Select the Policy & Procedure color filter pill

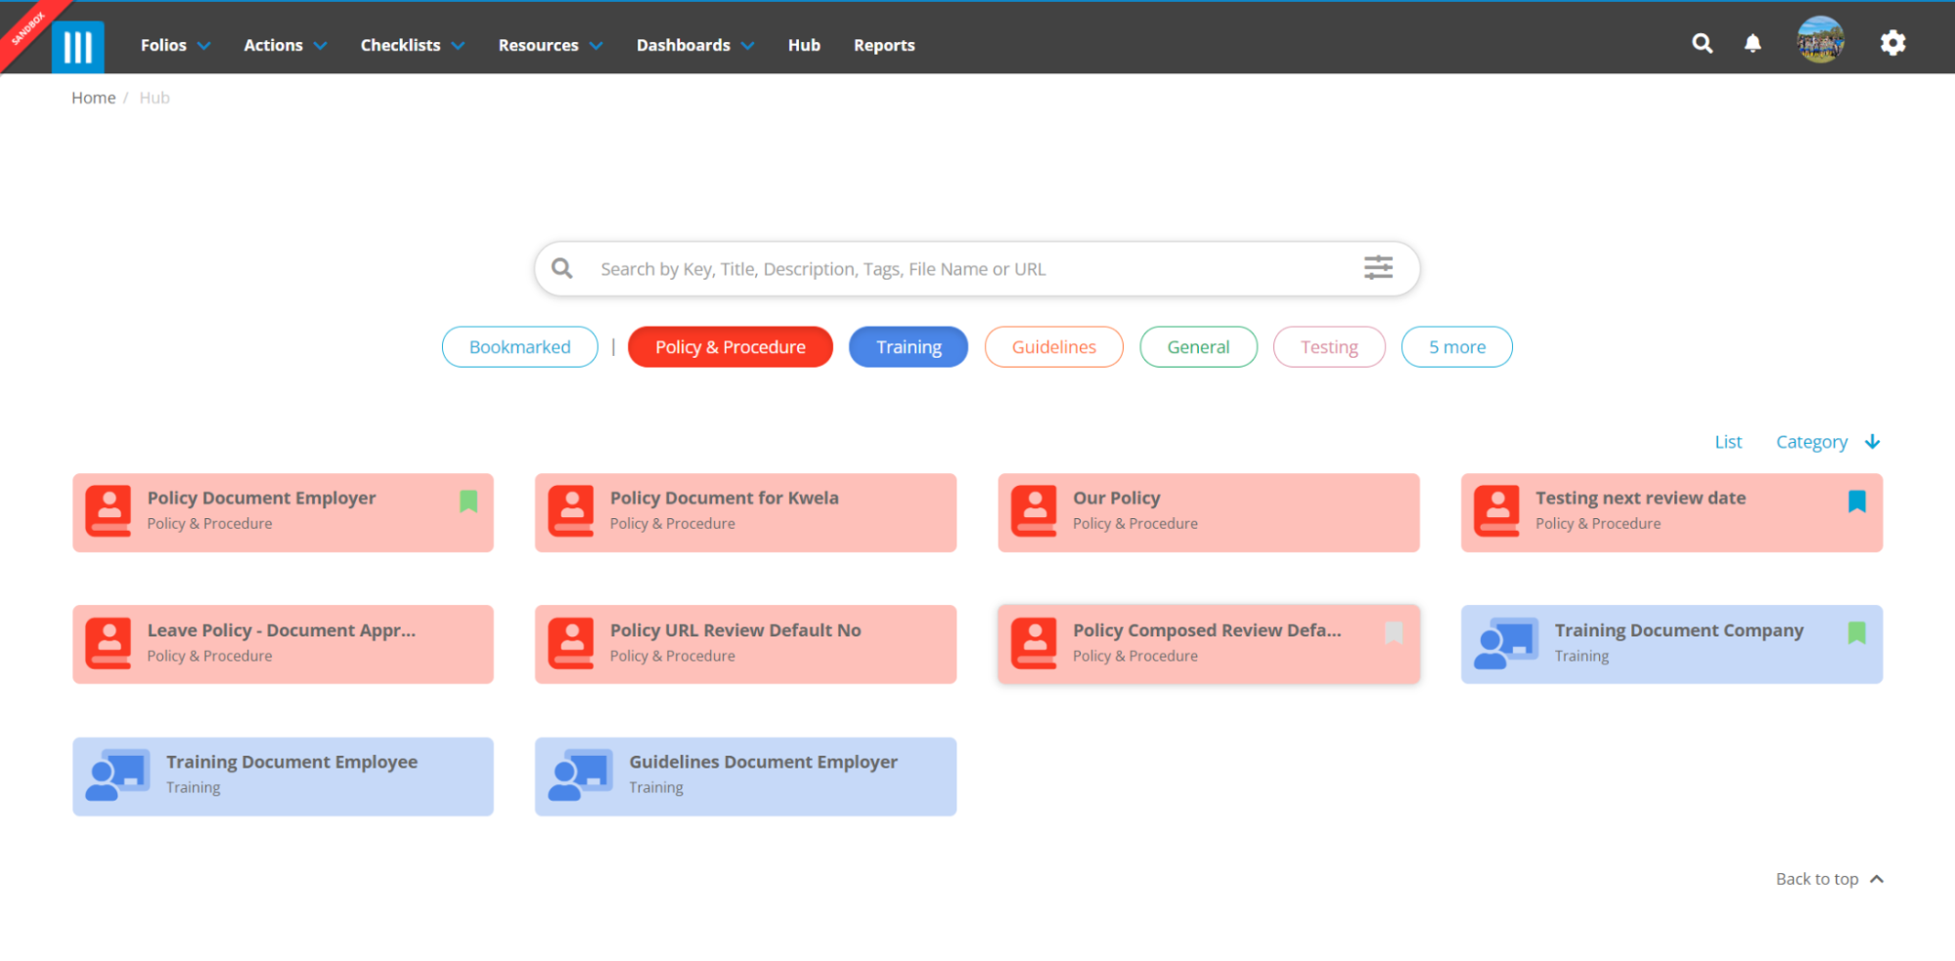[730, 347]
